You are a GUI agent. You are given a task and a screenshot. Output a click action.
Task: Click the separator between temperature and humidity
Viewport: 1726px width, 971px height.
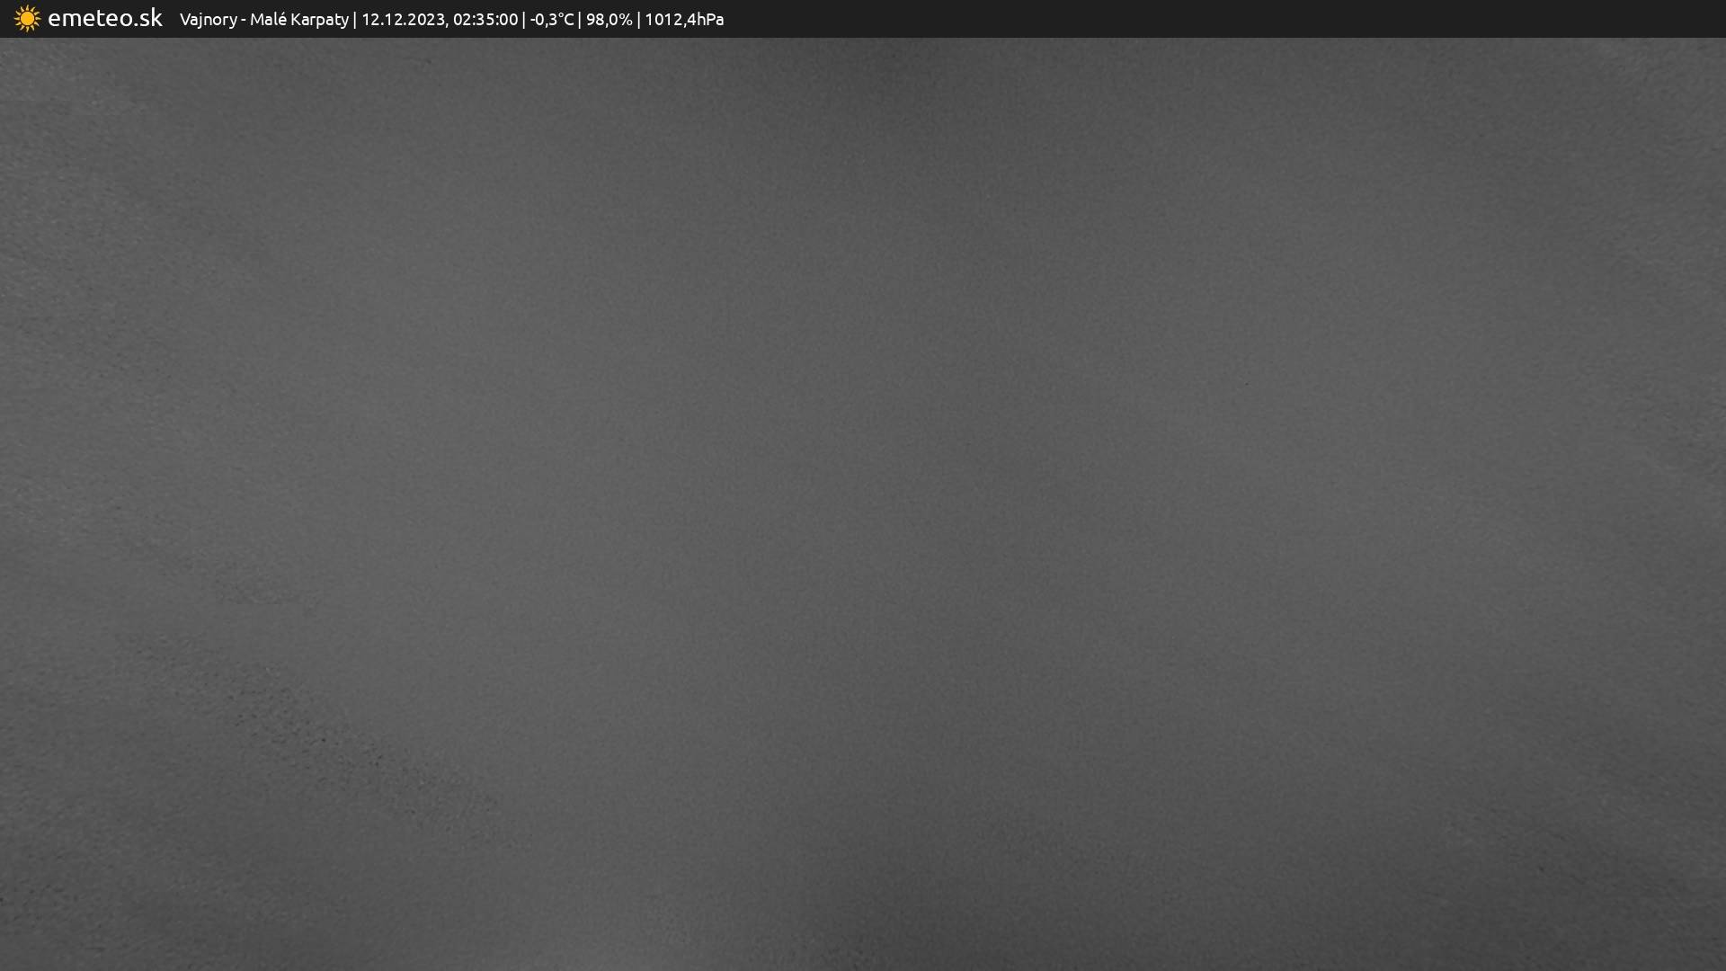(x=580, y=20)
